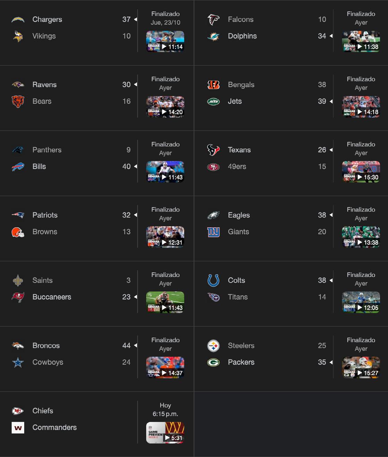Click the Texans team logo

point(213,150)
